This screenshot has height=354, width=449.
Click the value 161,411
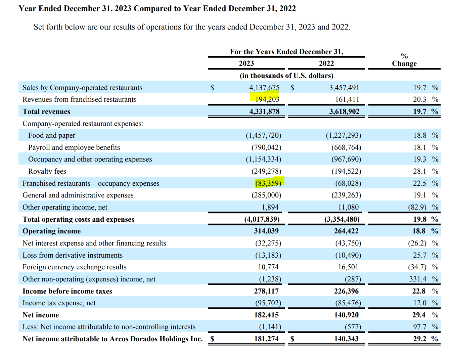click(347, 99)
